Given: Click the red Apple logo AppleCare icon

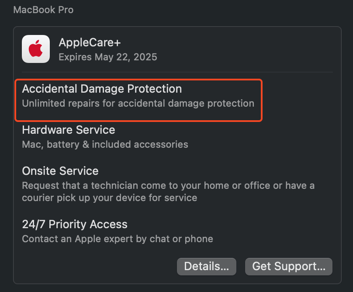Looking at the screenshot, I should 36,49.
